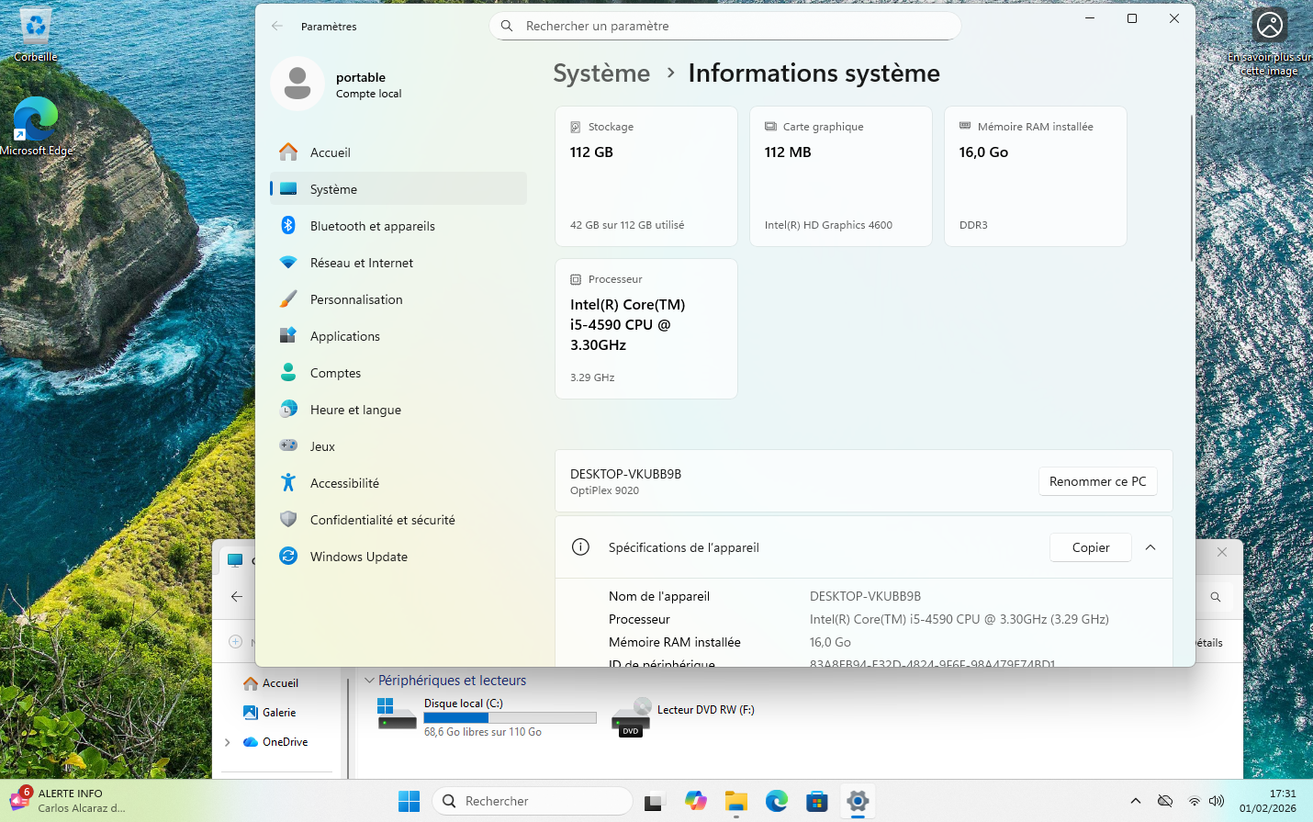Show hidden icons in system tray
The image size is (1313, 822).
point(1135,801)
